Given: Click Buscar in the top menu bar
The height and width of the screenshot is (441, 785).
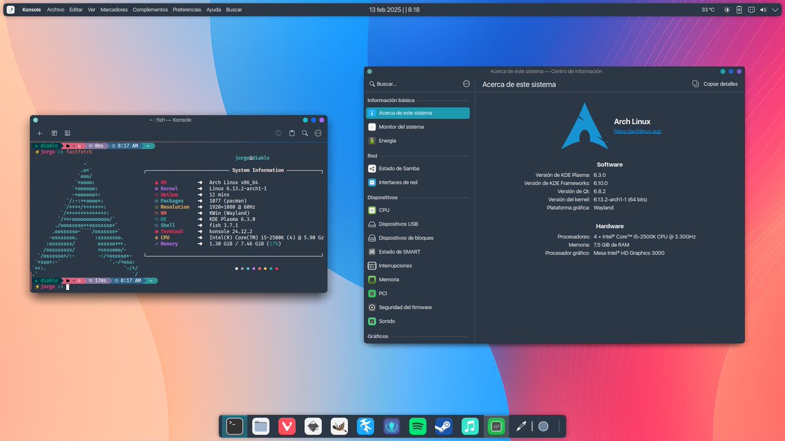Looking at the screenshot, I should 234,10.
